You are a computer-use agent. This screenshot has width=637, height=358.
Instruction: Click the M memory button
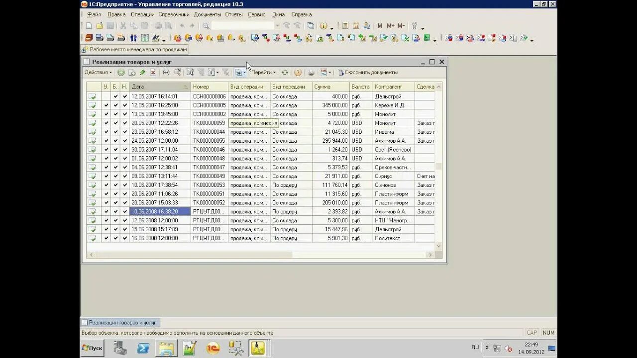pyautogui.click(x=380, y=26)
